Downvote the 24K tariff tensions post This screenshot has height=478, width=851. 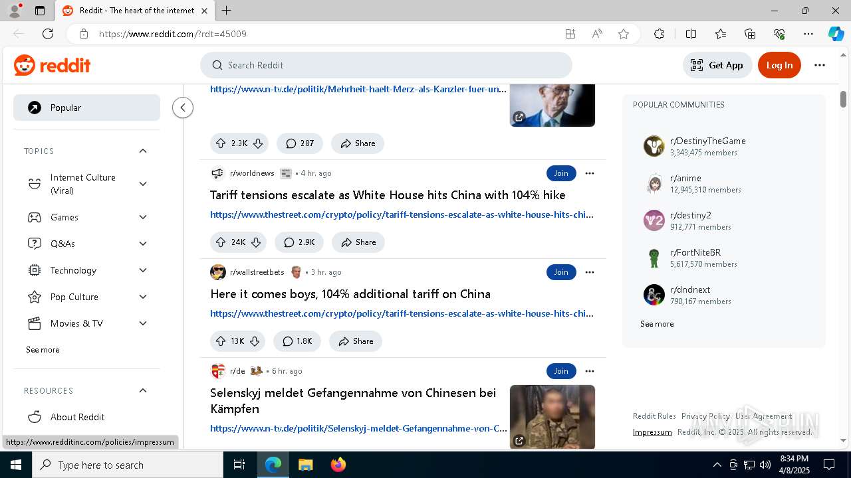click(x=256, y=242)
